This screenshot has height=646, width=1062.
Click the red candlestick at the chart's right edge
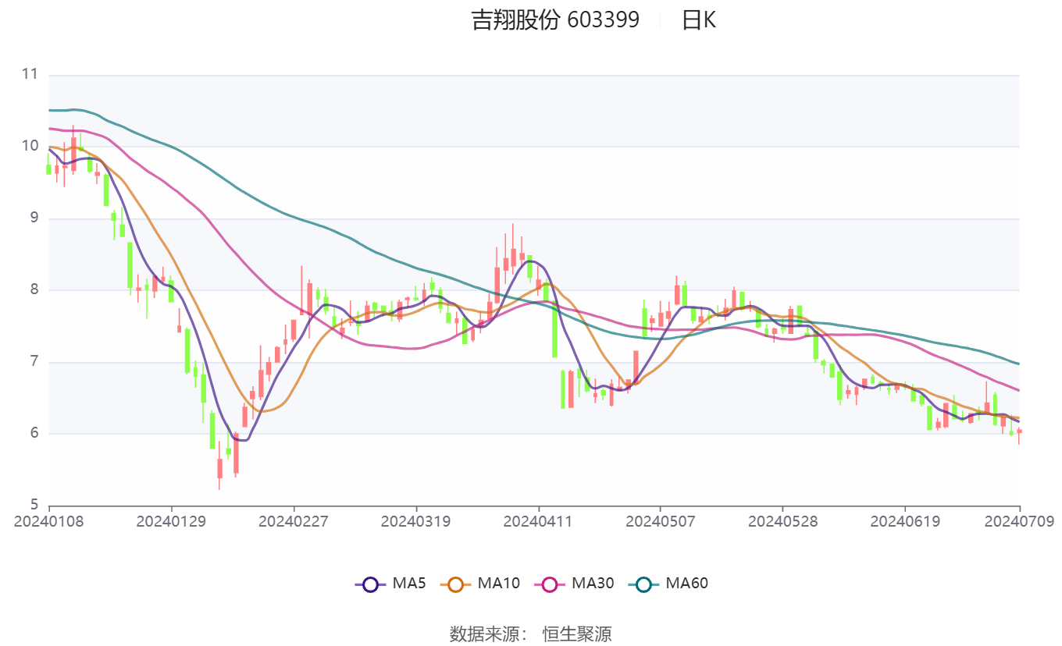(x=1019, y=429)
